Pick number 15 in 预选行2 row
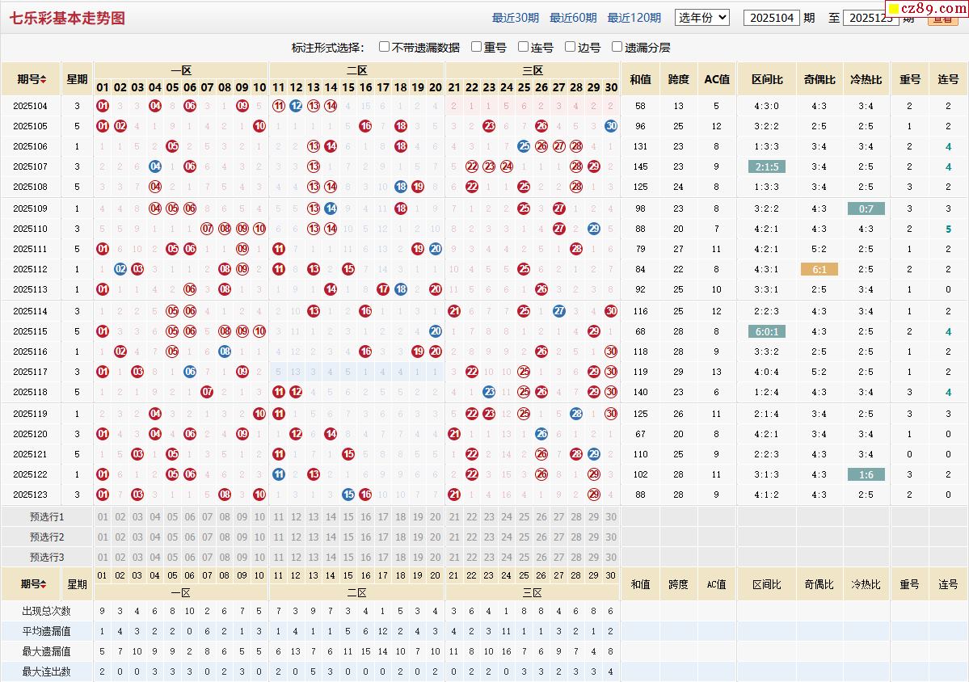 click(x=348, y=537)
